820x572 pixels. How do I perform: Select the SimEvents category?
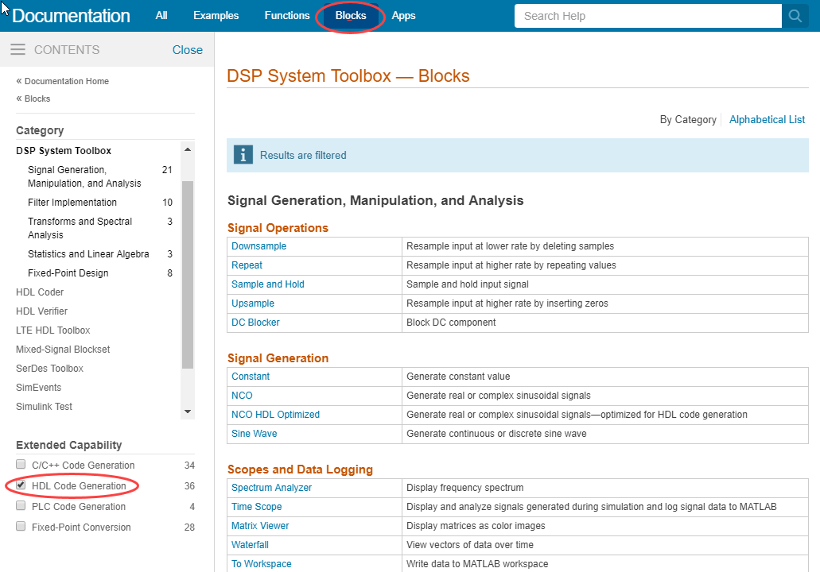click(39, 388)
